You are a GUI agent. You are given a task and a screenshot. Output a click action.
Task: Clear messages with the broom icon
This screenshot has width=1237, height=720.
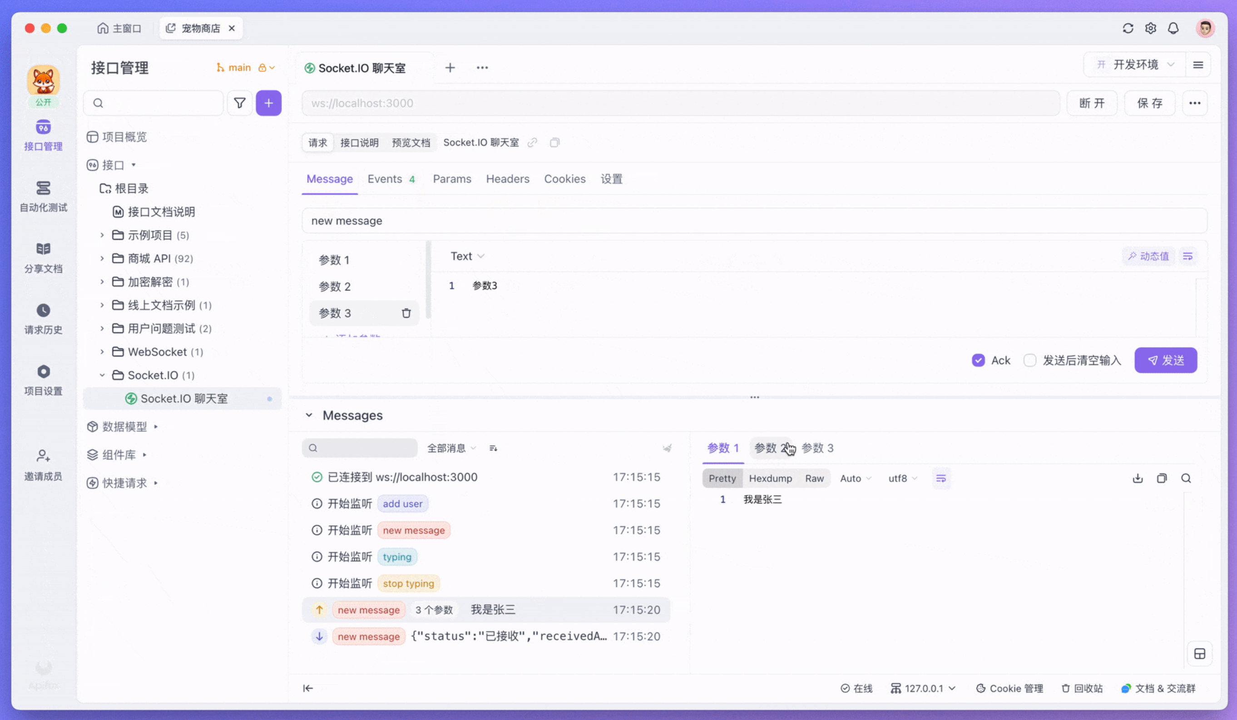point(667,448)
